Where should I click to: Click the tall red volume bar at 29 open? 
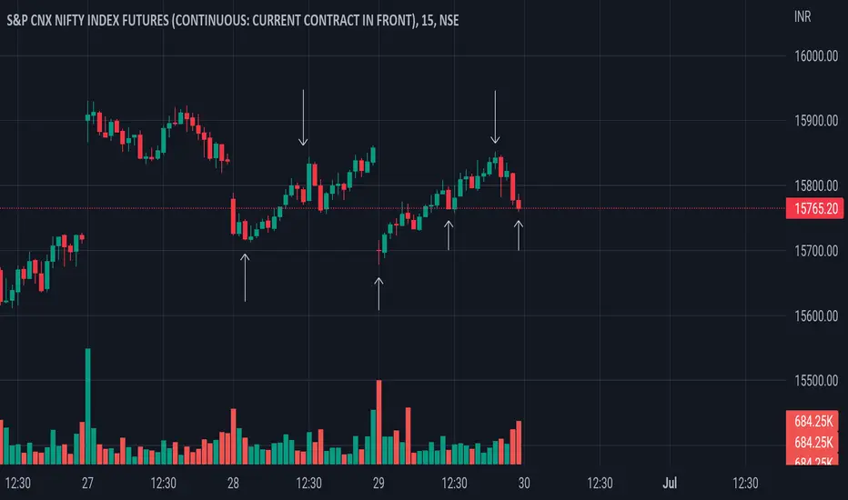tap(379, 422)
